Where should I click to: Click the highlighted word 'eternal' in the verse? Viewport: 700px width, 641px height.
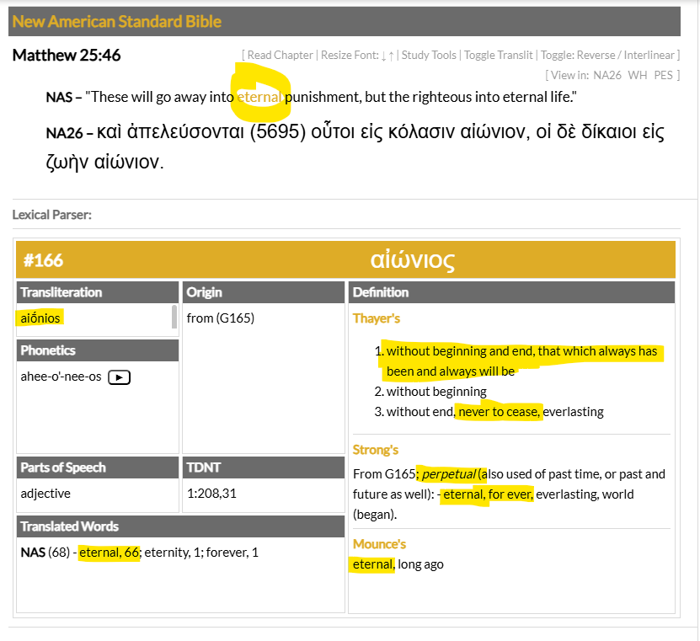coord(259,97)
